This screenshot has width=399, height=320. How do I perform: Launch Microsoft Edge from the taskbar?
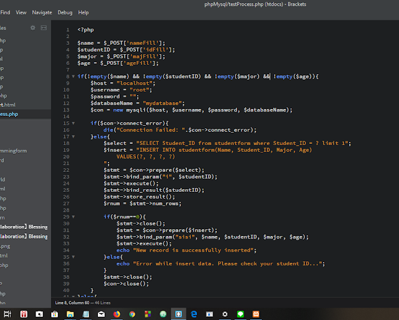tap(194, 314)
